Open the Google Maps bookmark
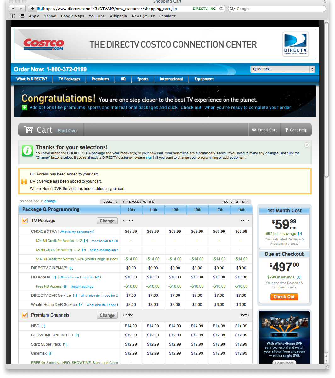 [x=72, y=16]
